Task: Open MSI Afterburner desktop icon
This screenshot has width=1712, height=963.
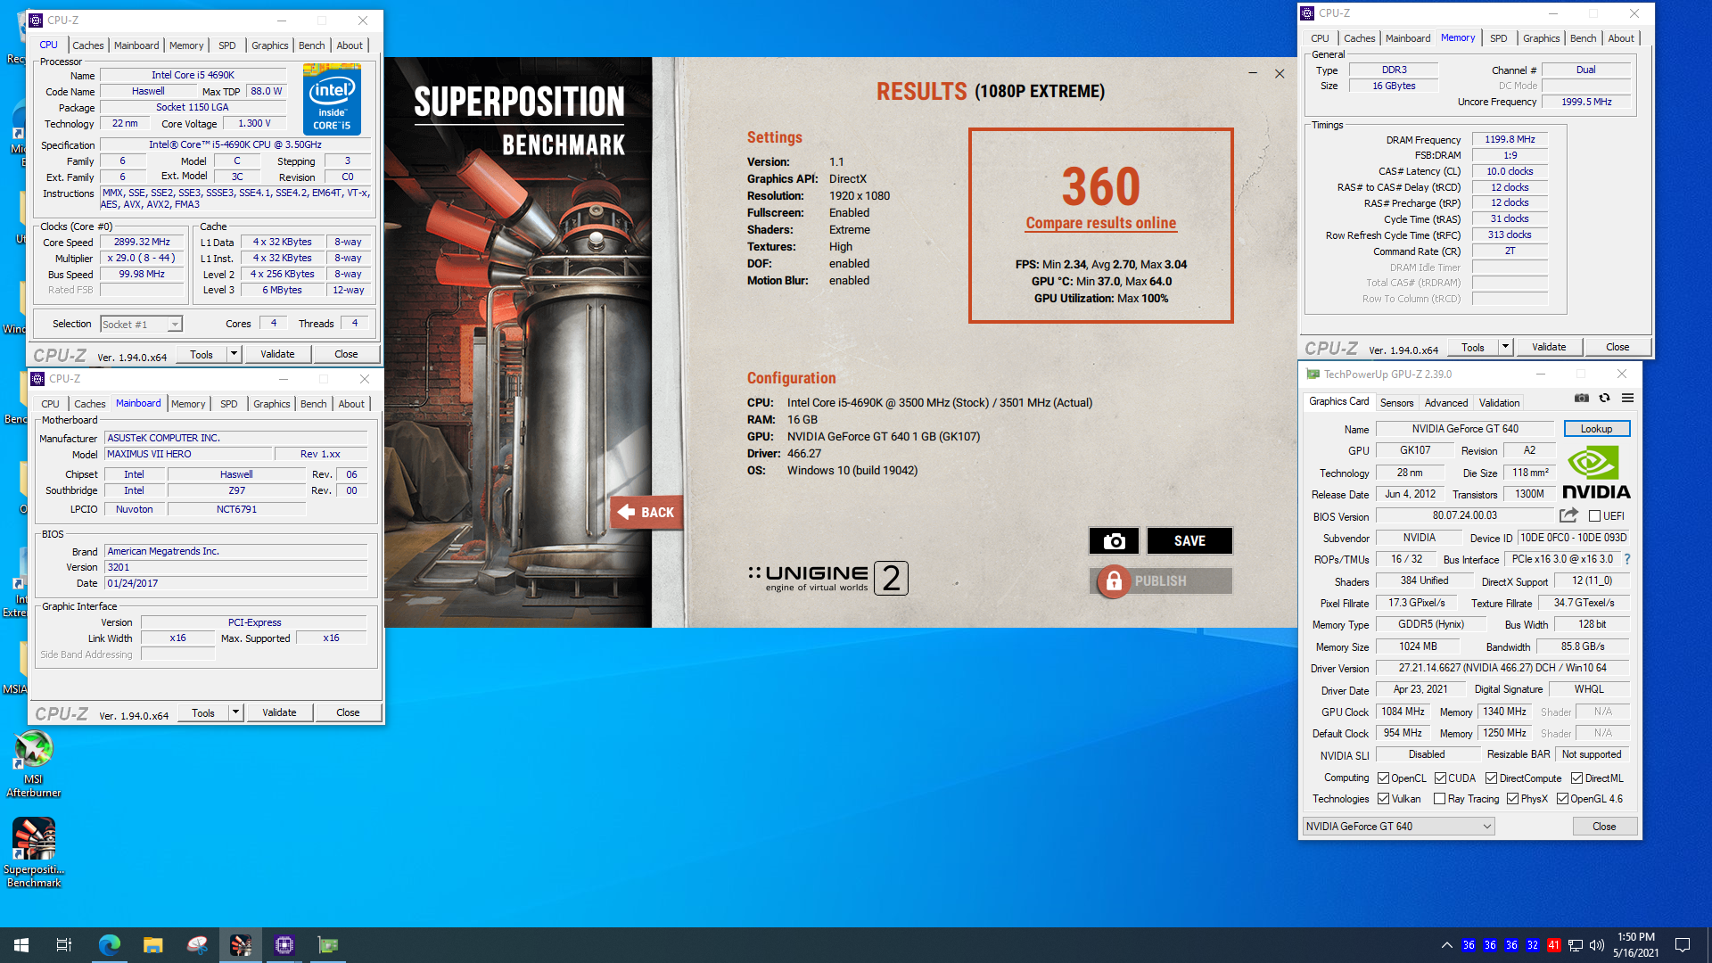Action: (x=34, y=763)
